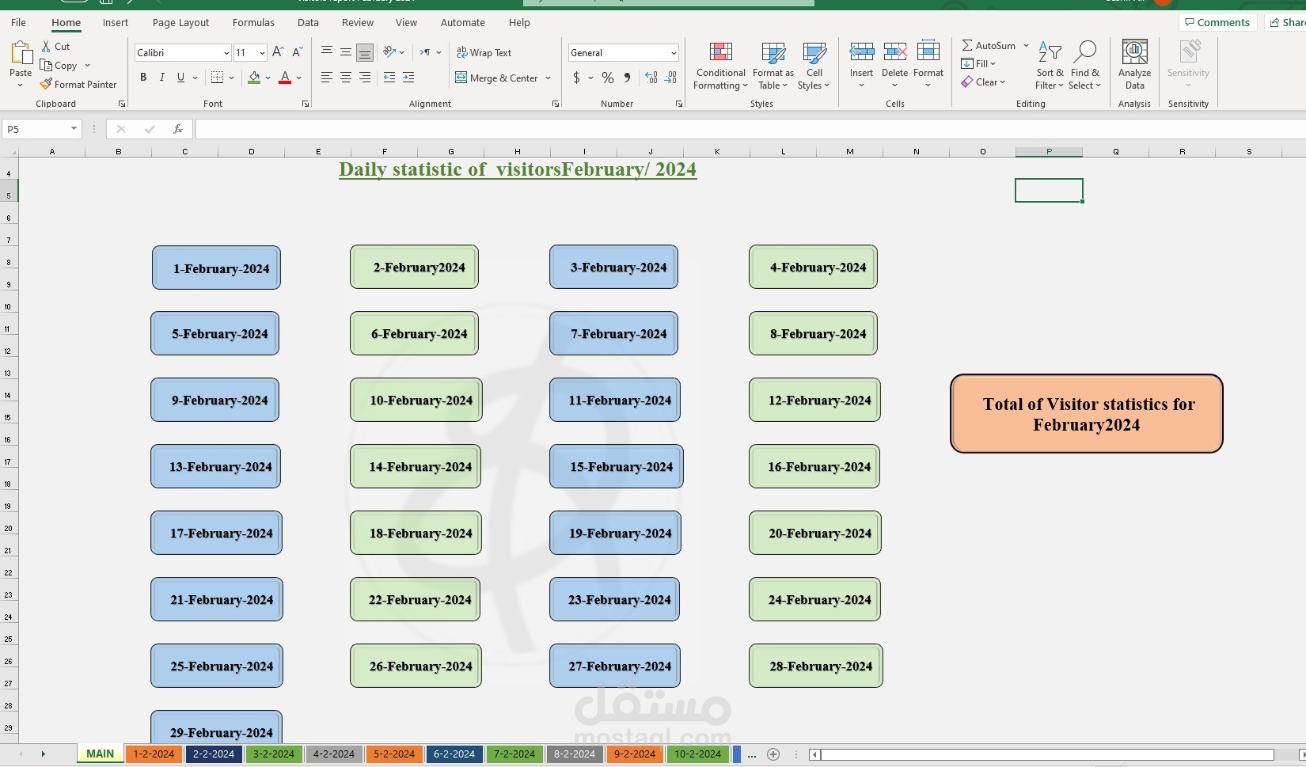Open the Comments pane button
Screen dimensions: 1306x767
pos(1217,22)
